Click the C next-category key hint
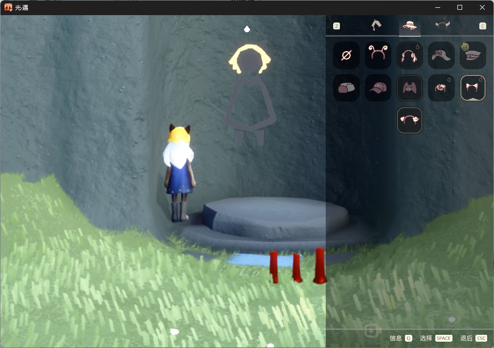Screen dimensions: 494x348 [x=483, y=26]
